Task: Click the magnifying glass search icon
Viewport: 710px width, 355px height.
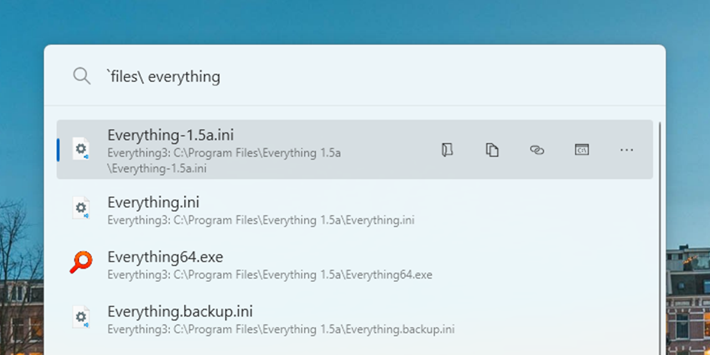Action: (x=82, y=76)
